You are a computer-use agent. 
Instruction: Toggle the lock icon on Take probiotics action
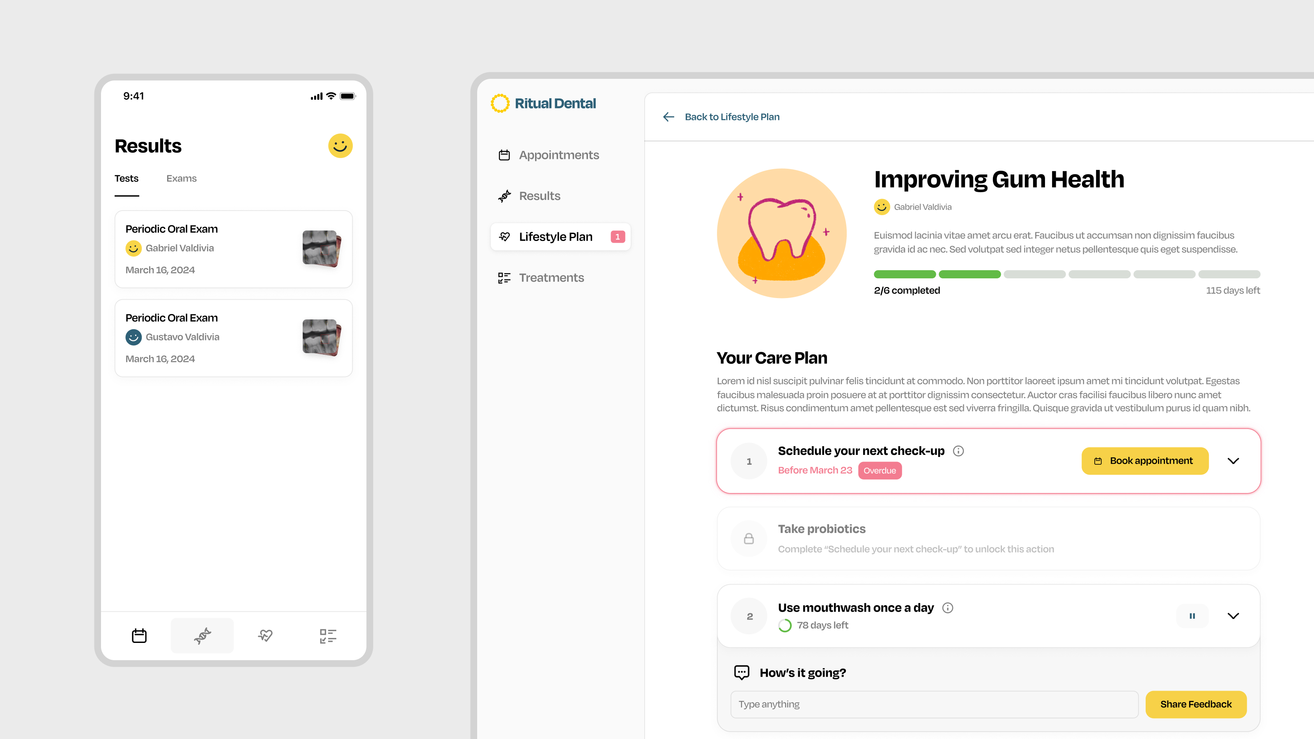point(749,538)
